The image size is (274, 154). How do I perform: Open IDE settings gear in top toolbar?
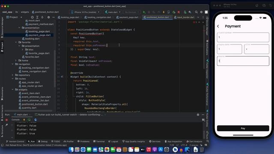pyautogui.click(x=201, y=12)
